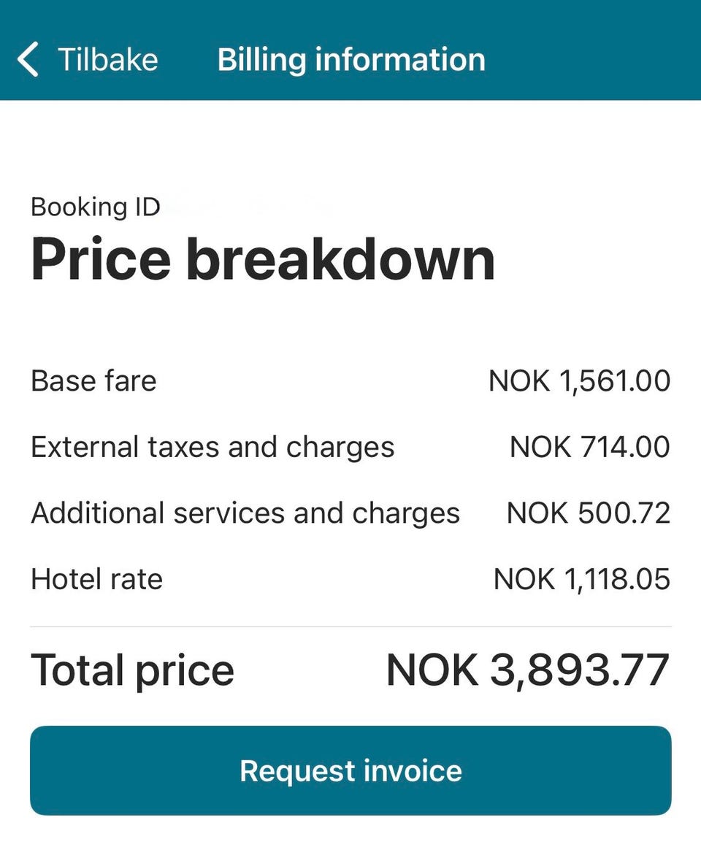The image size is (701, 866).
Task: Select the NOK 3,893.77 total amount
Action: [x=527, y=670]
